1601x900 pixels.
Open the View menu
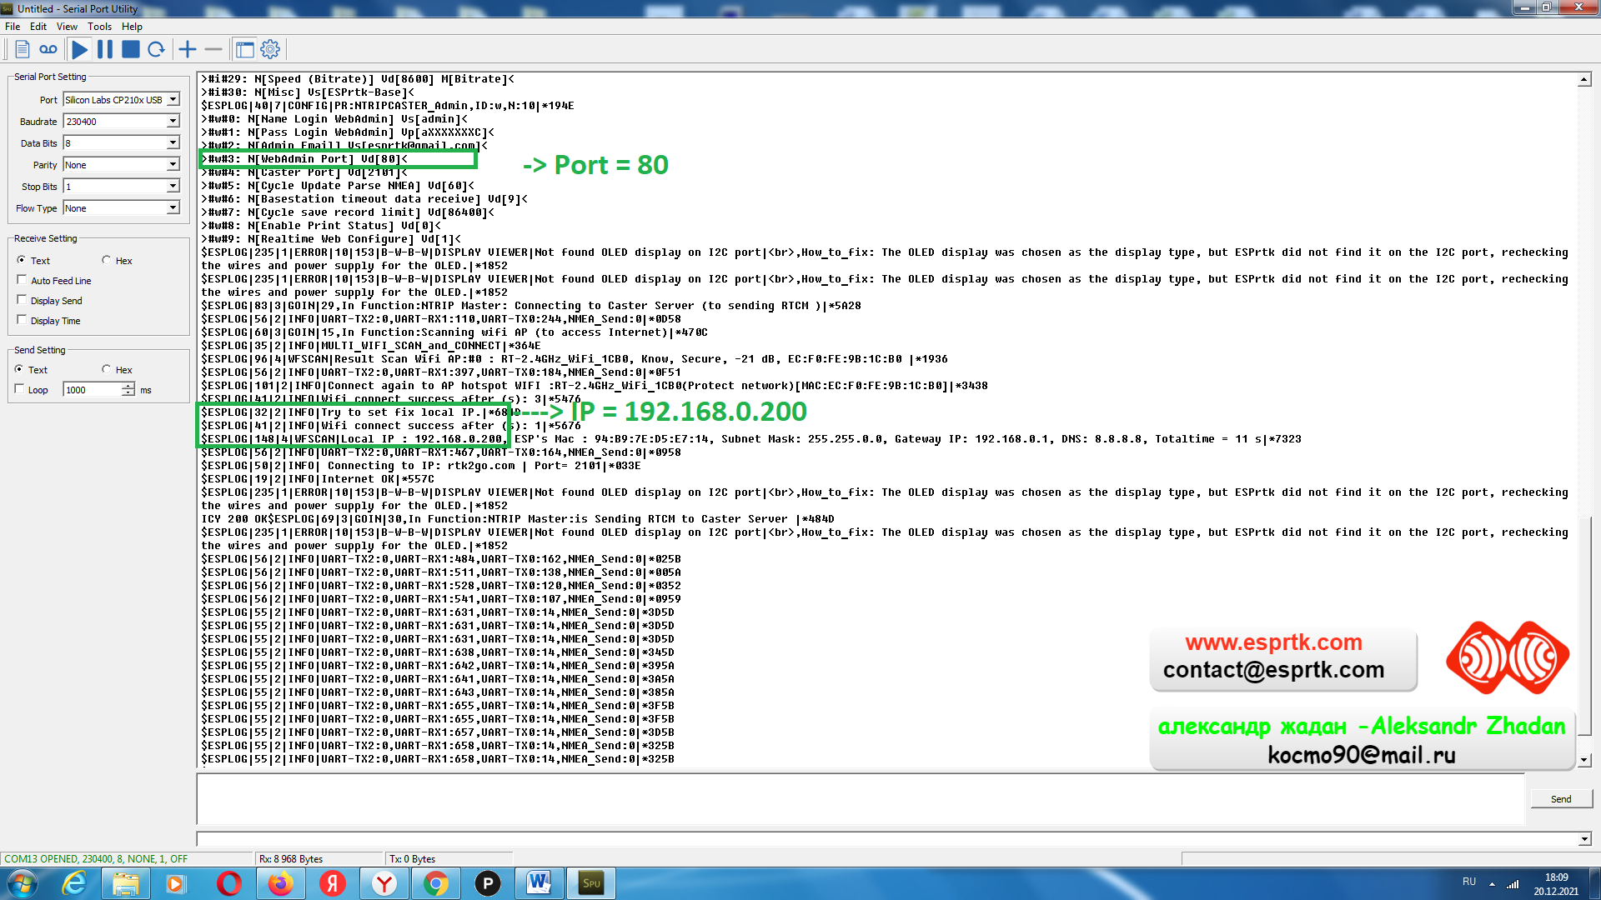coord(67,27)
